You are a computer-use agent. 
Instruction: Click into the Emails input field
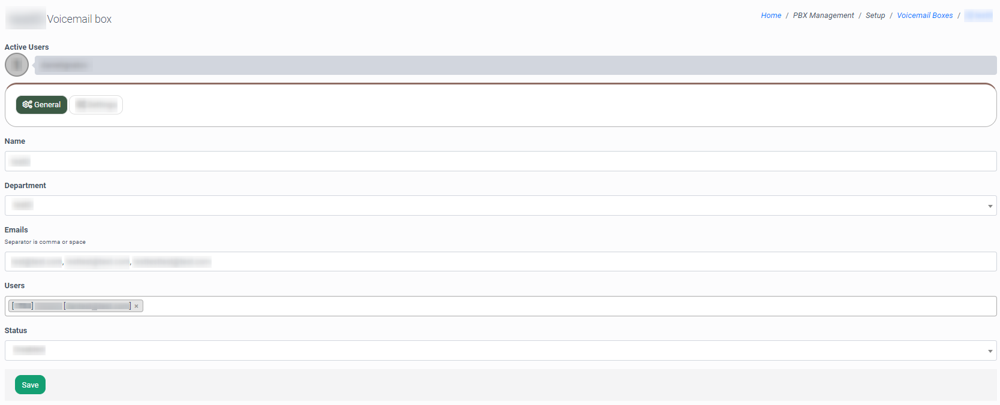pyautogui.click(x=500, y=262)
